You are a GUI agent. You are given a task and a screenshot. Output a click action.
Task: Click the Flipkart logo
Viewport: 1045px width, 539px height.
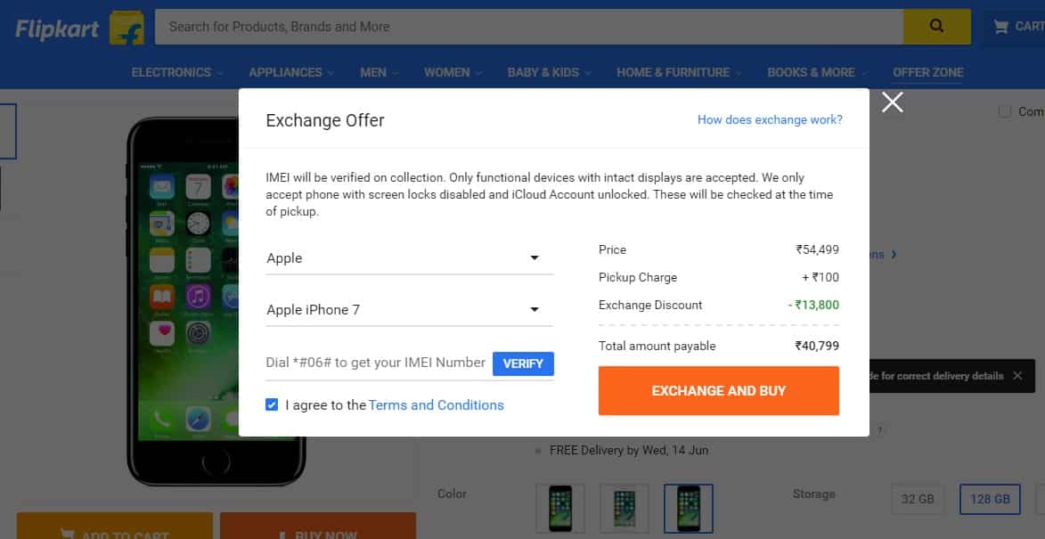(57, 29)
